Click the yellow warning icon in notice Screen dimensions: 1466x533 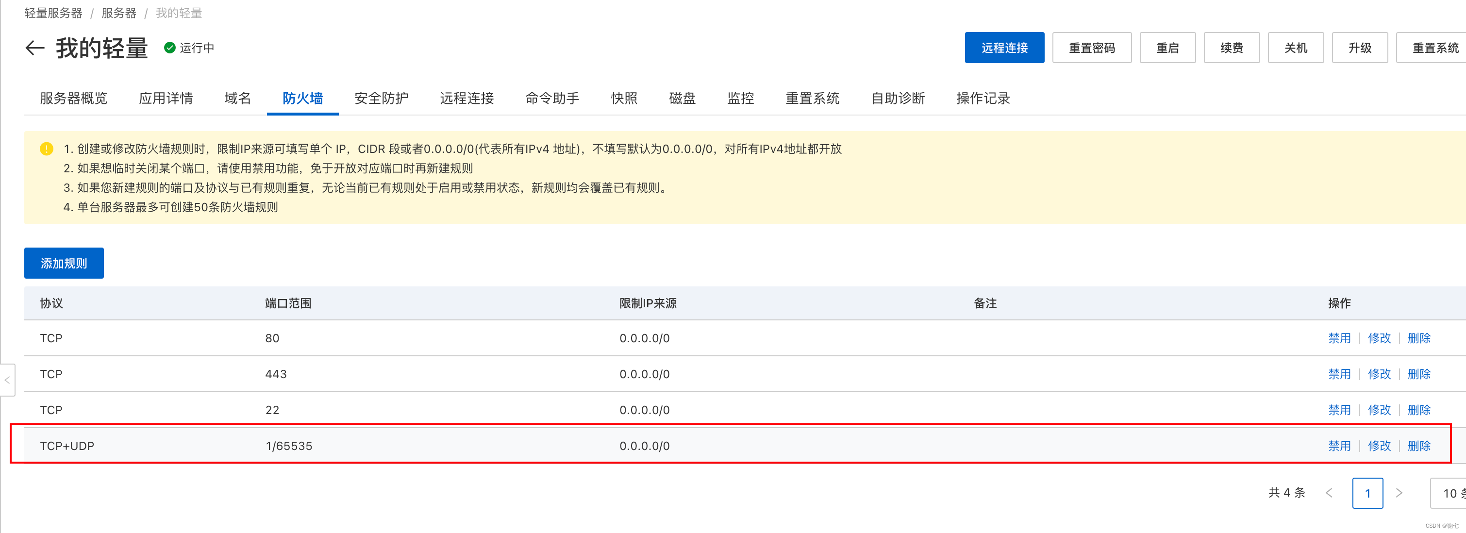pyautogui.click(x=47, y=149)
